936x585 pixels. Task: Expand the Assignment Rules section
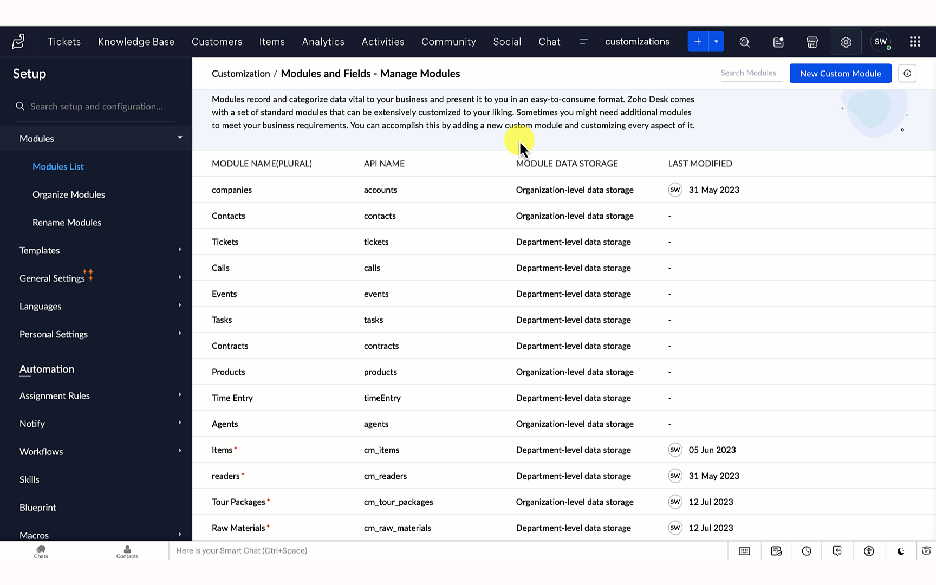pos(180,394)
